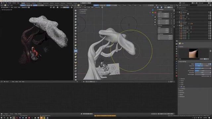Select the Crease brush tool
The height and width of the screenshot is (119, 212).
click(76, 31)
